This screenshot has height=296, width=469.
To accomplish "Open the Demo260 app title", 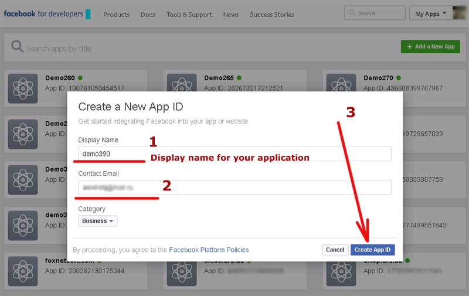I will pos(60,78).
